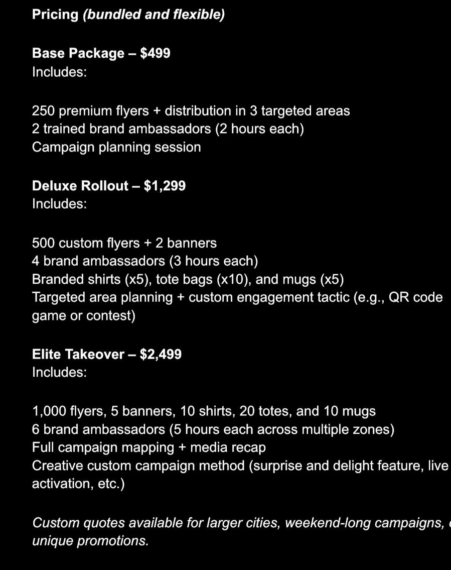Click the 1,000 flyers, 5 banners line

[204, 411]
